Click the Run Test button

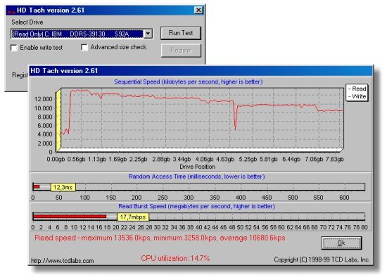click(181, 33)
